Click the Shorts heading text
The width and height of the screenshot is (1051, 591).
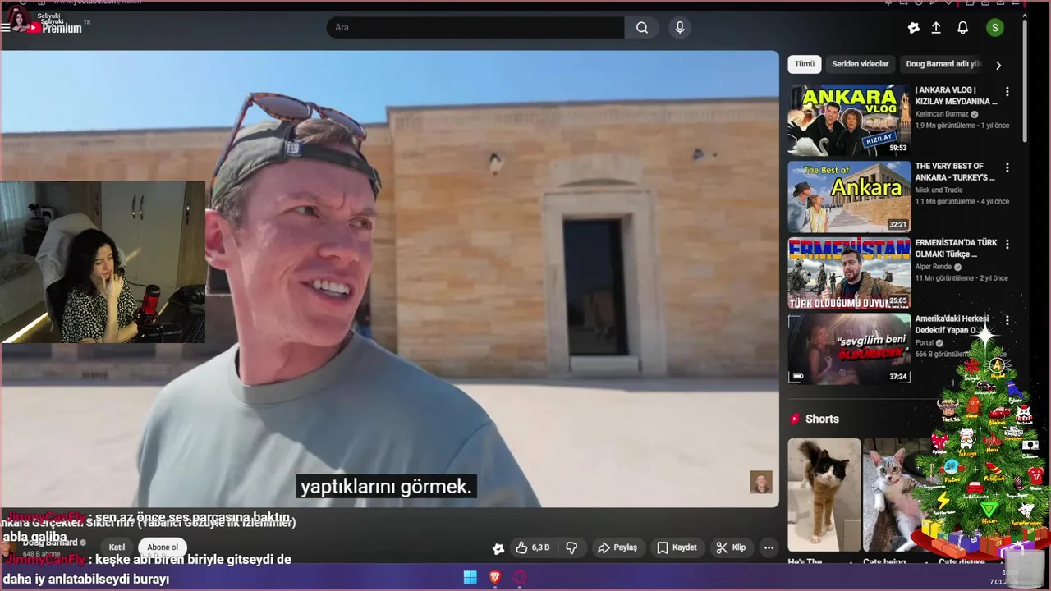pos(822,419)
